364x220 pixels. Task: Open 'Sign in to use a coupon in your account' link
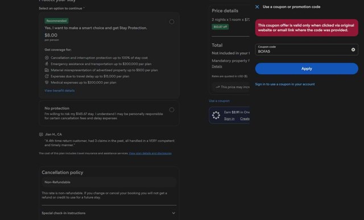tap(285, 84)
